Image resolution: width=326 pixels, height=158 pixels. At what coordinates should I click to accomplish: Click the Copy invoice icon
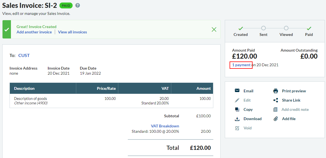pos(237,109)
